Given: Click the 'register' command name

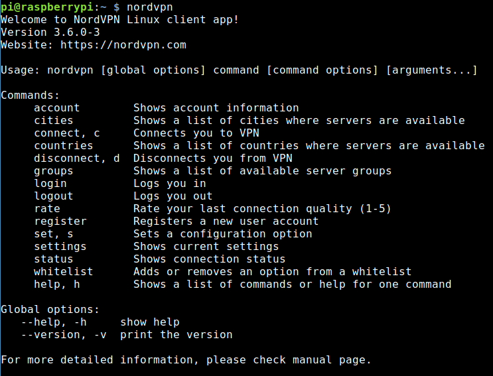Looking at the screenshot, I should pos(60,221).
